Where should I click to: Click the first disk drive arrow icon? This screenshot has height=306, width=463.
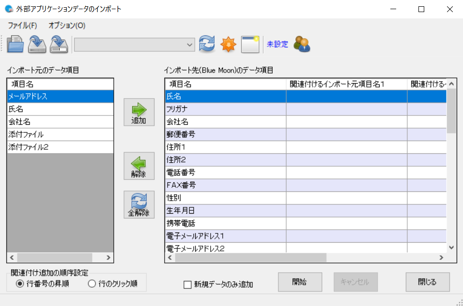click(37, 44)
